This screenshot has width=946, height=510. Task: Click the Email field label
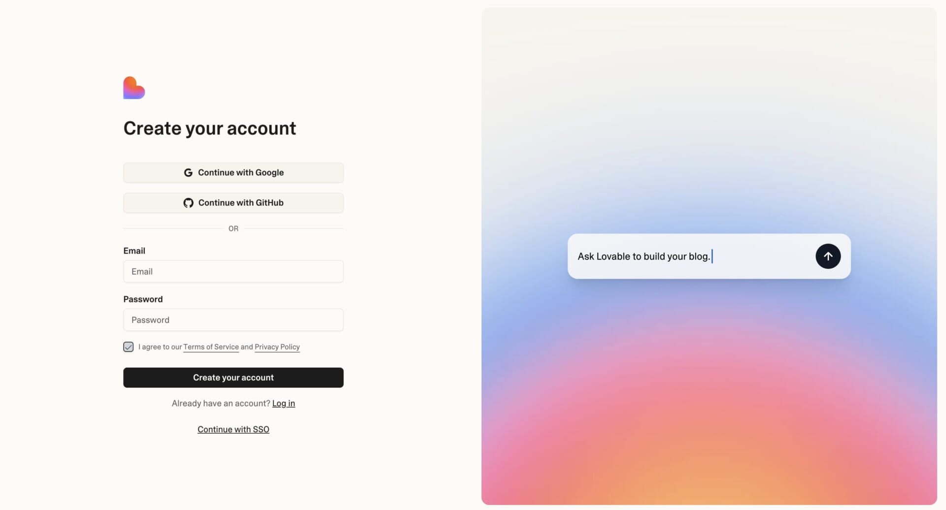pyautogui.click(x=134, y=251)
